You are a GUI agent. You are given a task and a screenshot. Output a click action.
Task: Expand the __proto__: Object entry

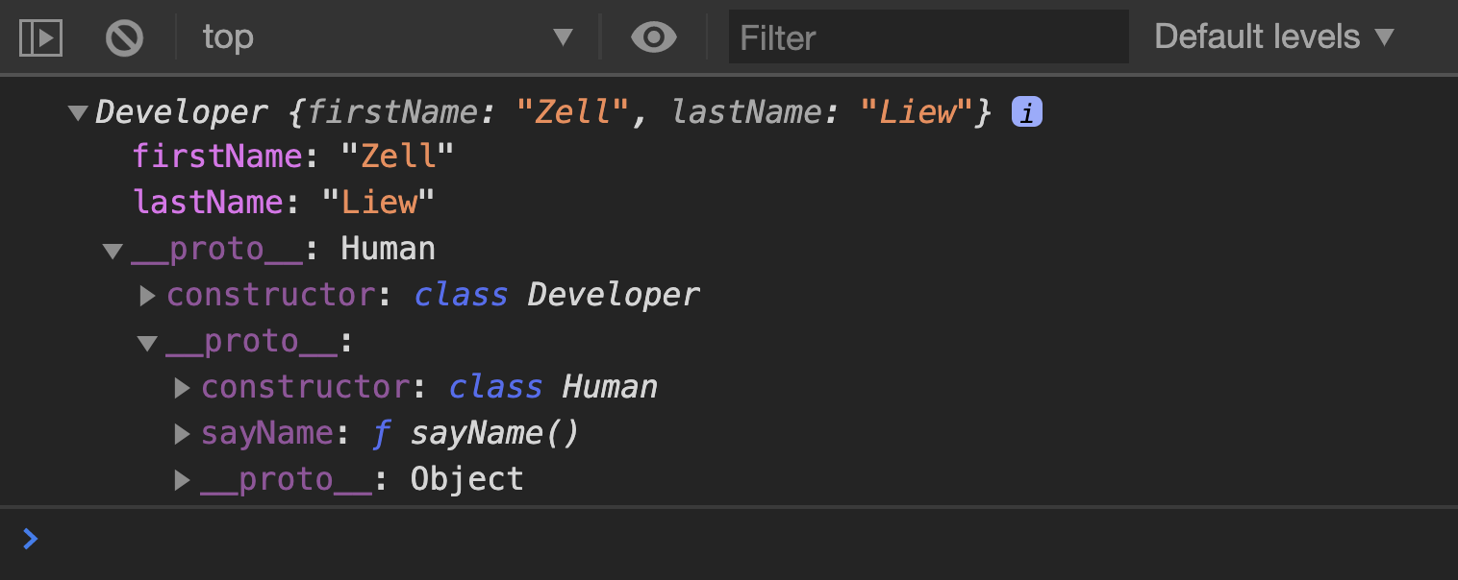click(x=181, y=479)
